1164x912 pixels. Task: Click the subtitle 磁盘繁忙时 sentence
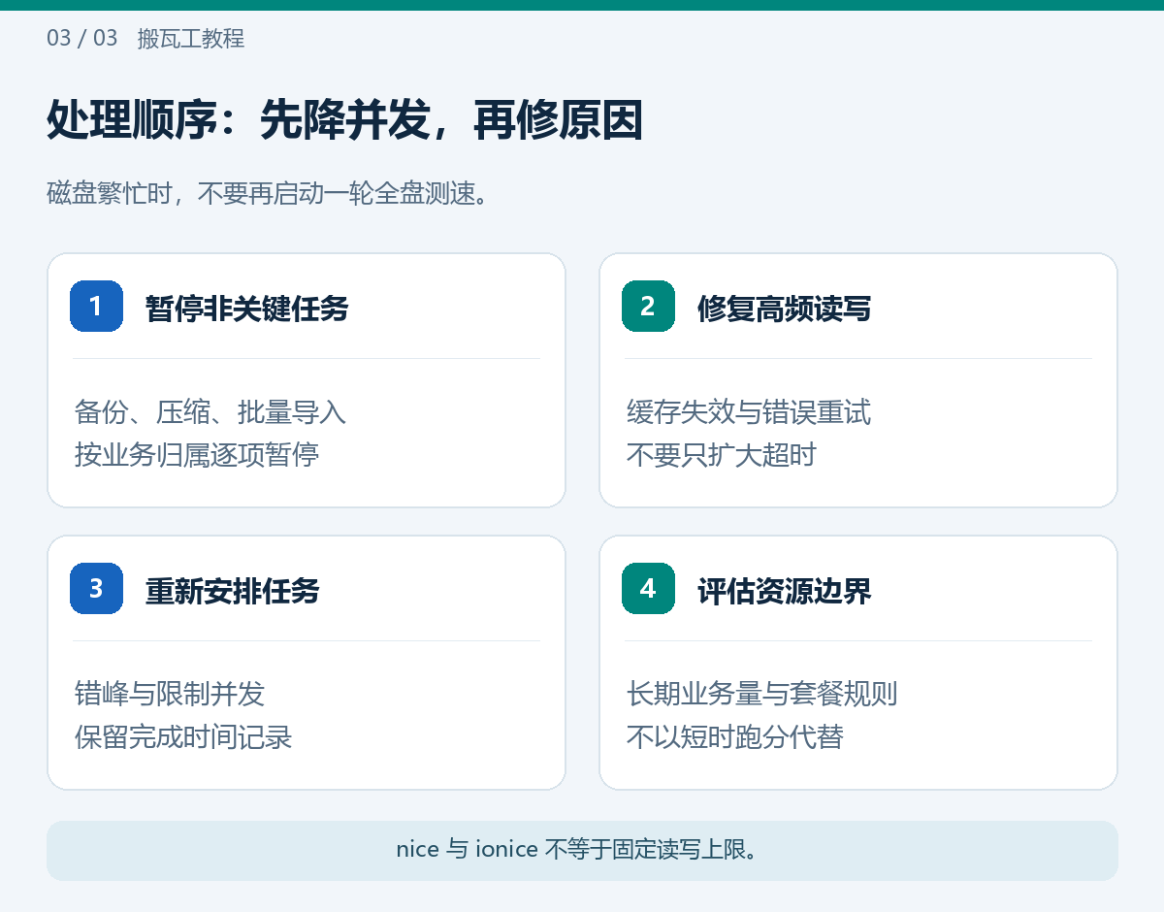267,193
